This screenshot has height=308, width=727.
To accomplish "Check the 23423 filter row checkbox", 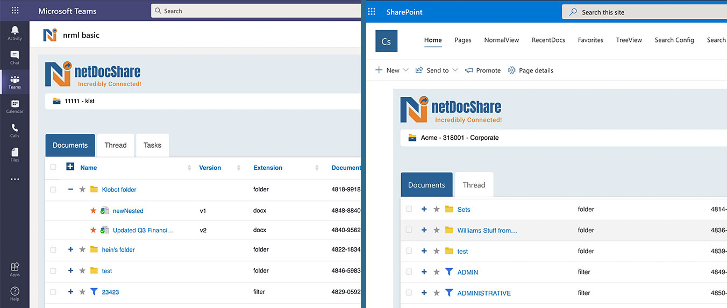I will click(x=53, y=292).
